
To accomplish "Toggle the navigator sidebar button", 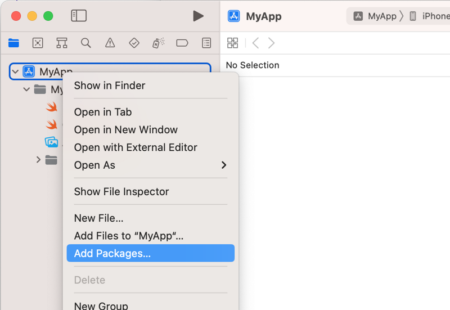I will tap(79, 16).
